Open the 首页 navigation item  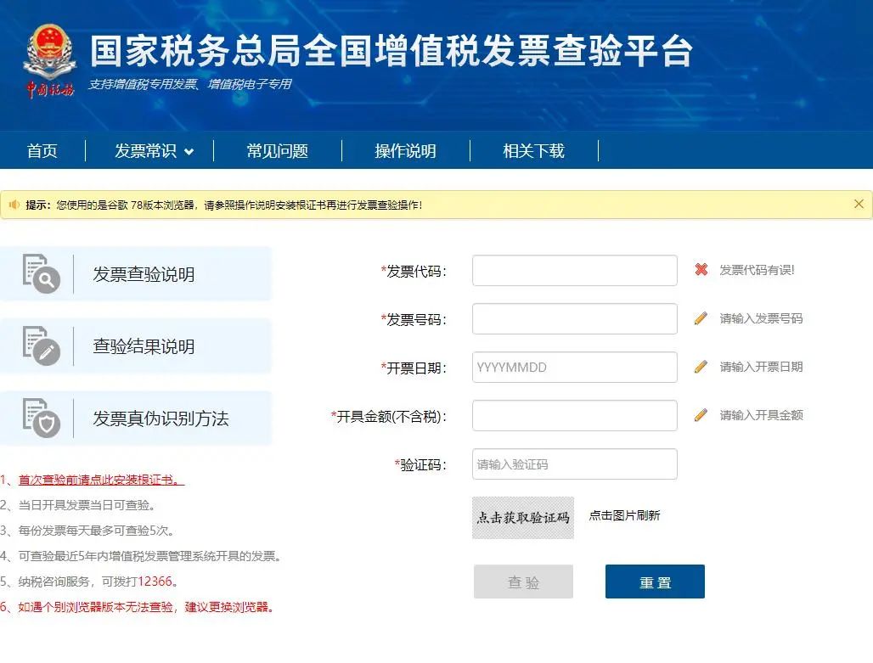tap(42, 151)
